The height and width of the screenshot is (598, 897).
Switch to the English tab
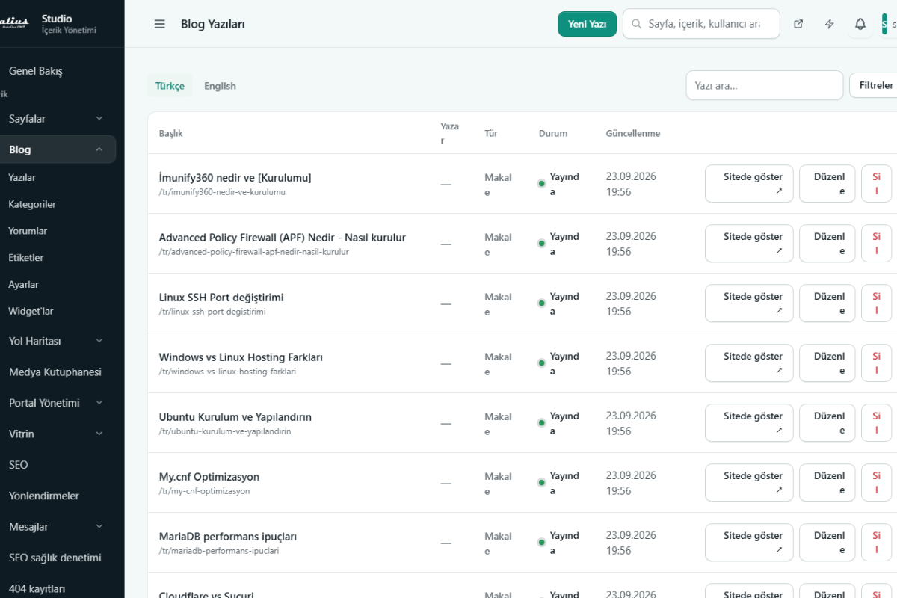tap(220, 86)
